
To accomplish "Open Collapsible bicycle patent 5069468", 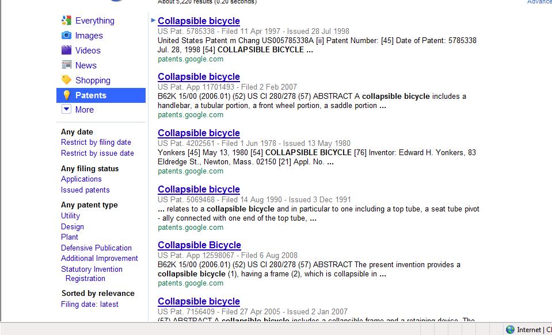I will coord(199,189).
